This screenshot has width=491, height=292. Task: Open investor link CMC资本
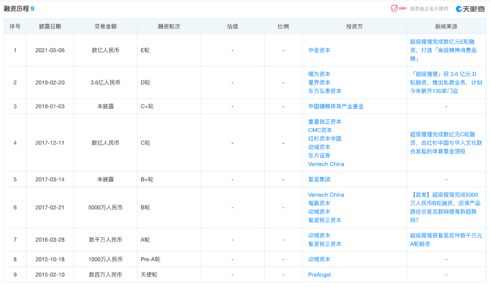pyautogui.click(x=320, y=130)
